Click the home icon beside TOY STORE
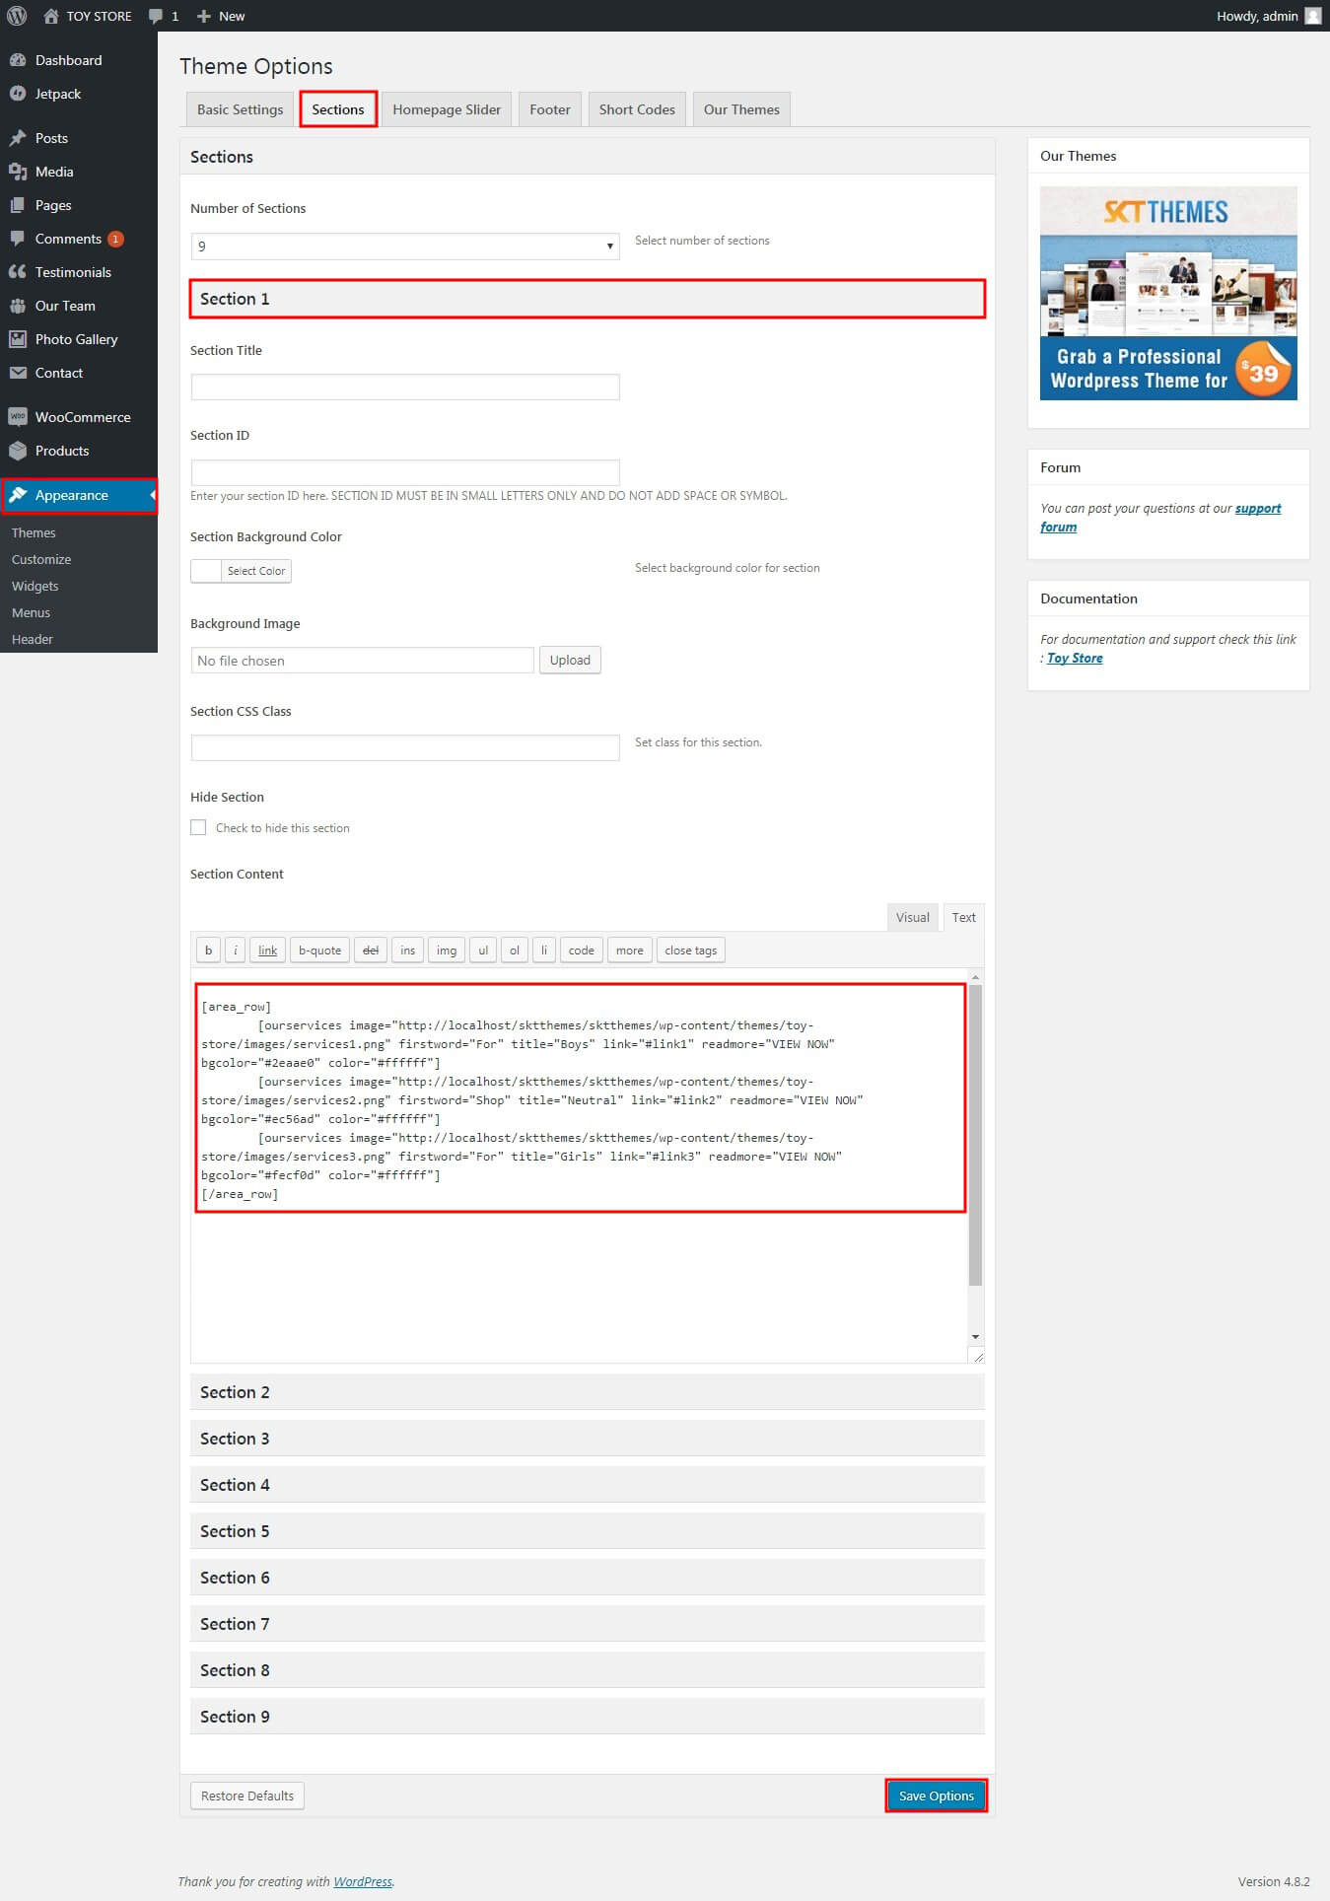Viewport: 1330px width, 1901px height. pos(51,16)
